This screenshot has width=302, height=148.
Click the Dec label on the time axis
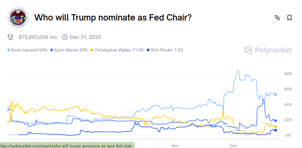(x=233, y=145)
